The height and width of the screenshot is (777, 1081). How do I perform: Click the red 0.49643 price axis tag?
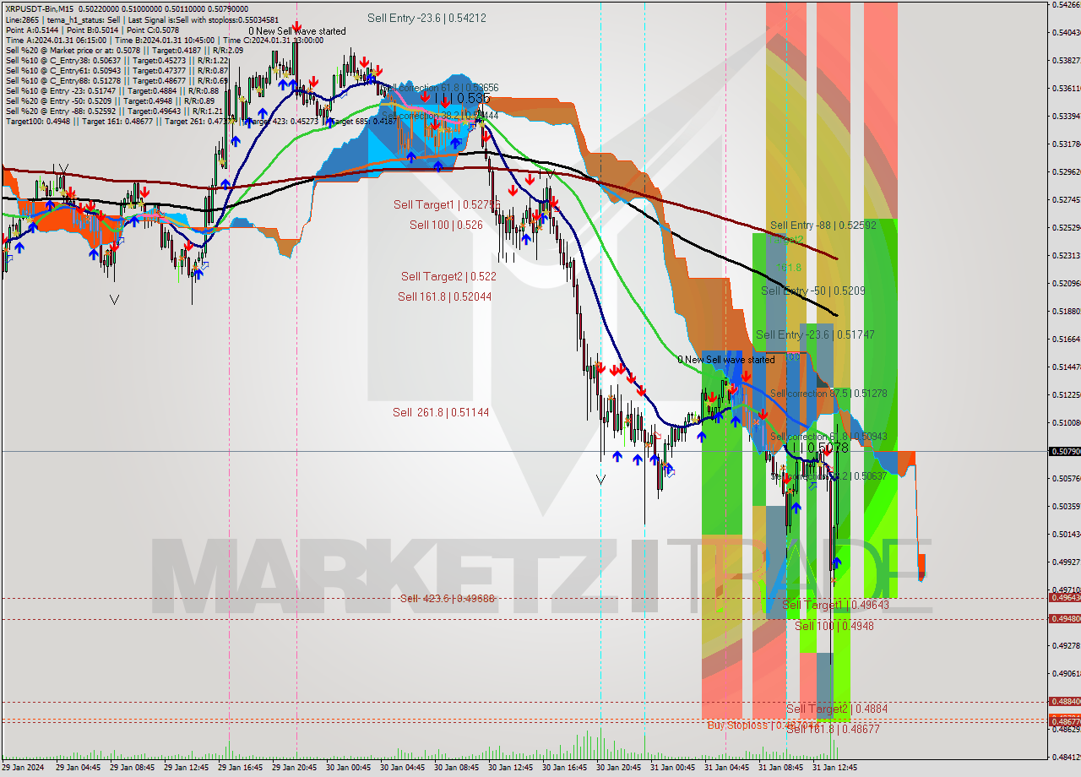1064,597
